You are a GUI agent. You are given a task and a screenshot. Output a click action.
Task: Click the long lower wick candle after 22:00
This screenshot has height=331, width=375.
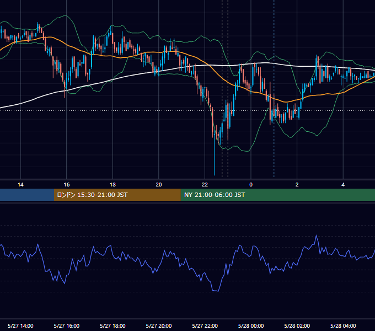click(215, 153)
